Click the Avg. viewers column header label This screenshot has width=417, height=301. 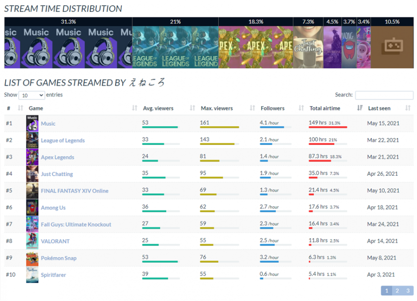pos(158,108)
